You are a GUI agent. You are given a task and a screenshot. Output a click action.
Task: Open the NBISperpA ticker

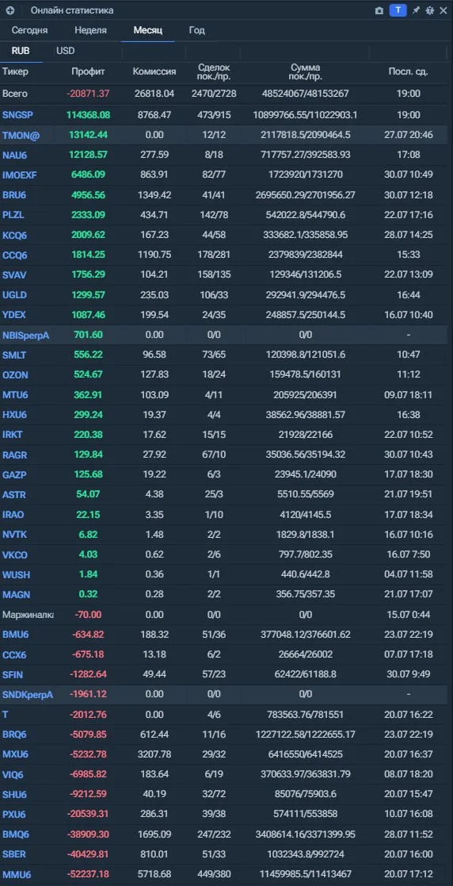[x=25, y=335]
